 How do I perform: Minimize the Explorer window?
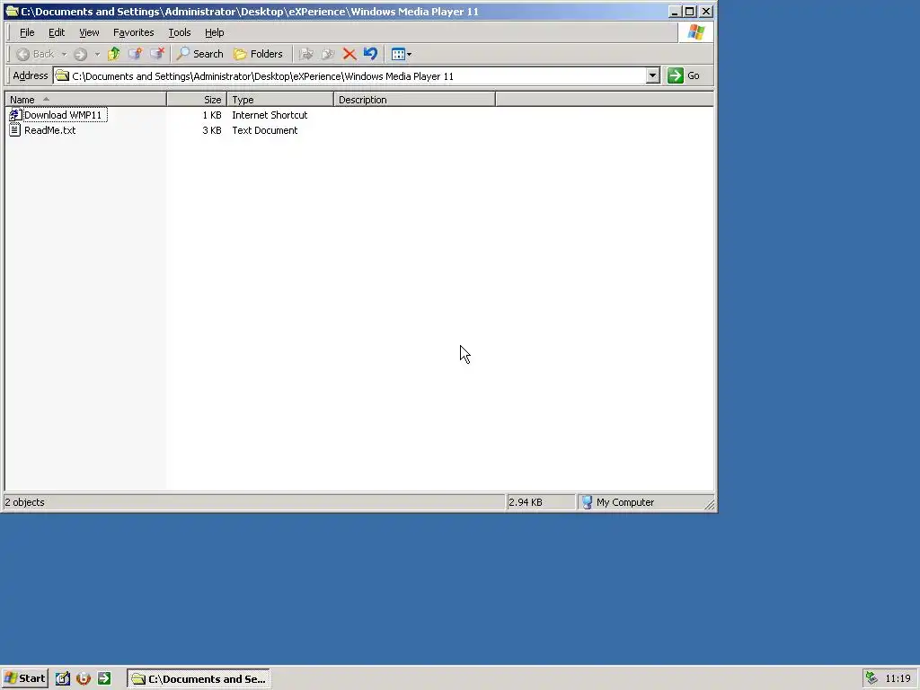click(x=675, y=11)
